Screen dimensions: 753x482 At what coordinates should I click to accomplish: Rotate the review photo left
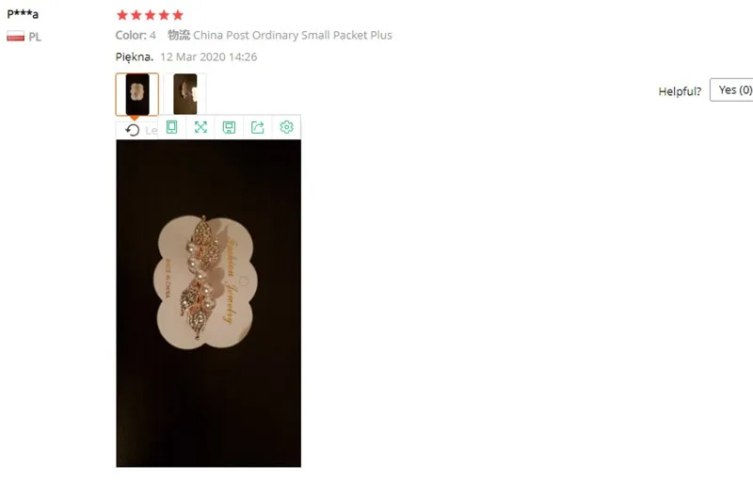point(133,130)
